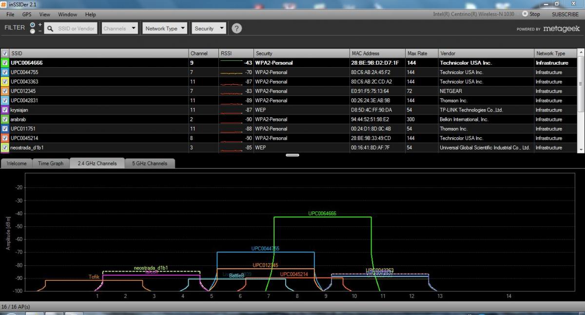This screenshot has width=585, height=315.
Task: Click the arabrab SSID name in the table
Action: 19,119
